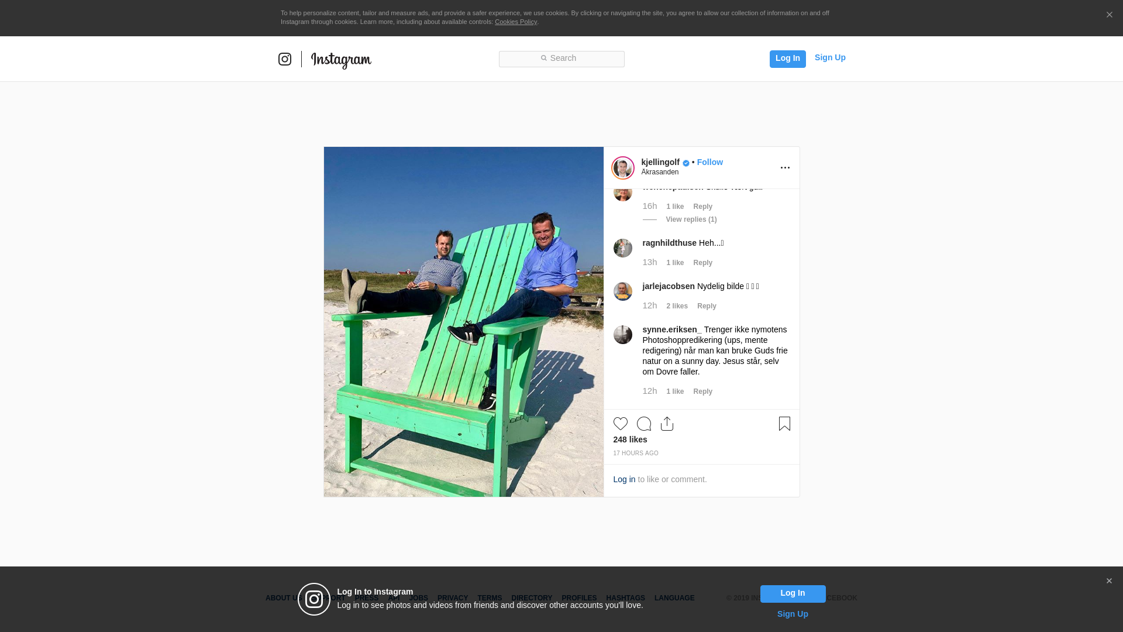This screenshot has width=1123, height=632.
Task: Open the three-dots more options menu
Action: (x=785, y=168)
